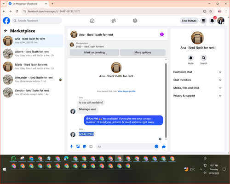The image size is (230, 184).
Task: Click the Find friends button
Action: coord(189,21)
